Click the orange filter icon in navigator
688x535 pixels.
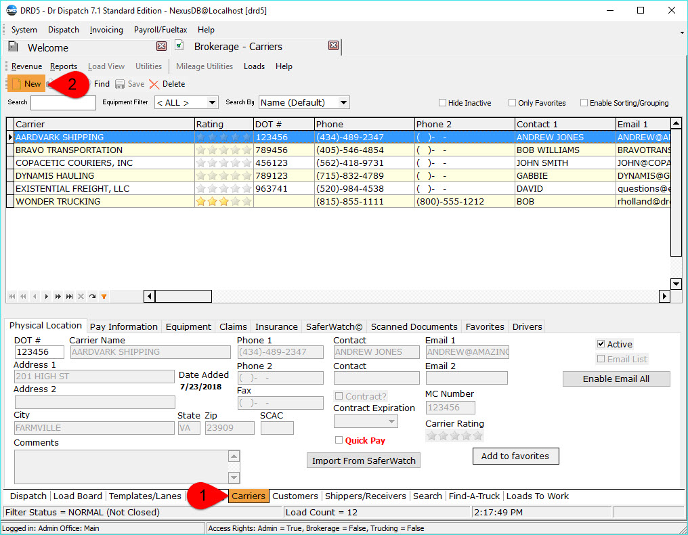point(104,296)
